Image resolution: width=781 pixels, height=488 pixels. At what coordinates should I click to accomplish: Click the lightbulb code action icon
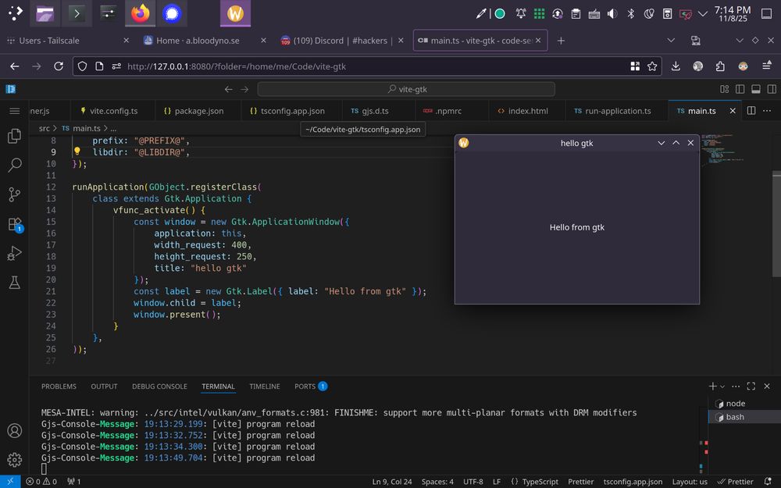point(77,152)
